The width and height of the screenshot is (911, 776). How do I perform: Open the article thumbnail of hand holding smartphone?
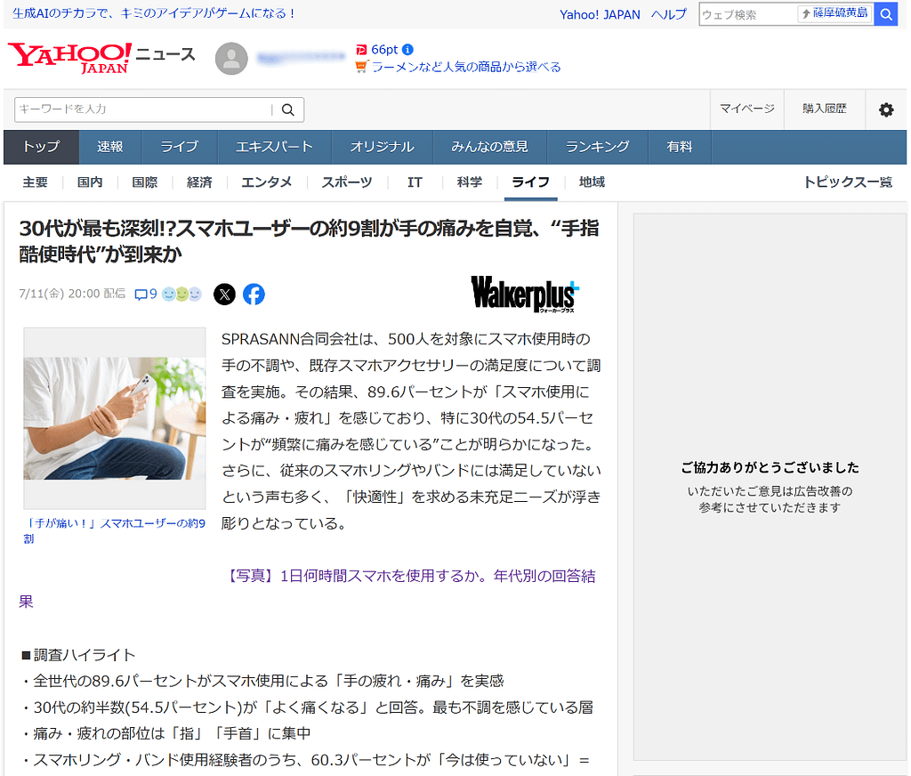(x=114, y=418)
